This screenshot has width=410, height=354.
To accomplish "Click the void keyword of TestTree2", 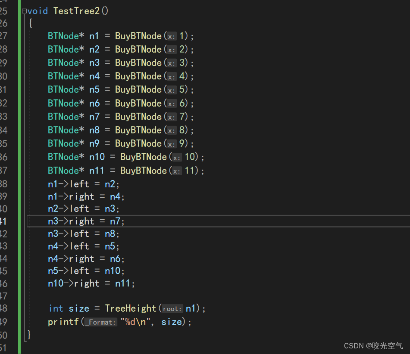I will tap(38, 11).
